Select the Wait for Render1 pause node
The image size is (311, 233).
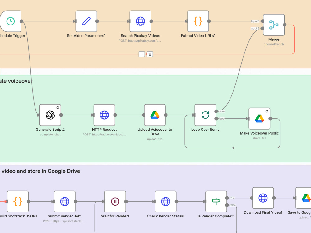tap(115, 202)
